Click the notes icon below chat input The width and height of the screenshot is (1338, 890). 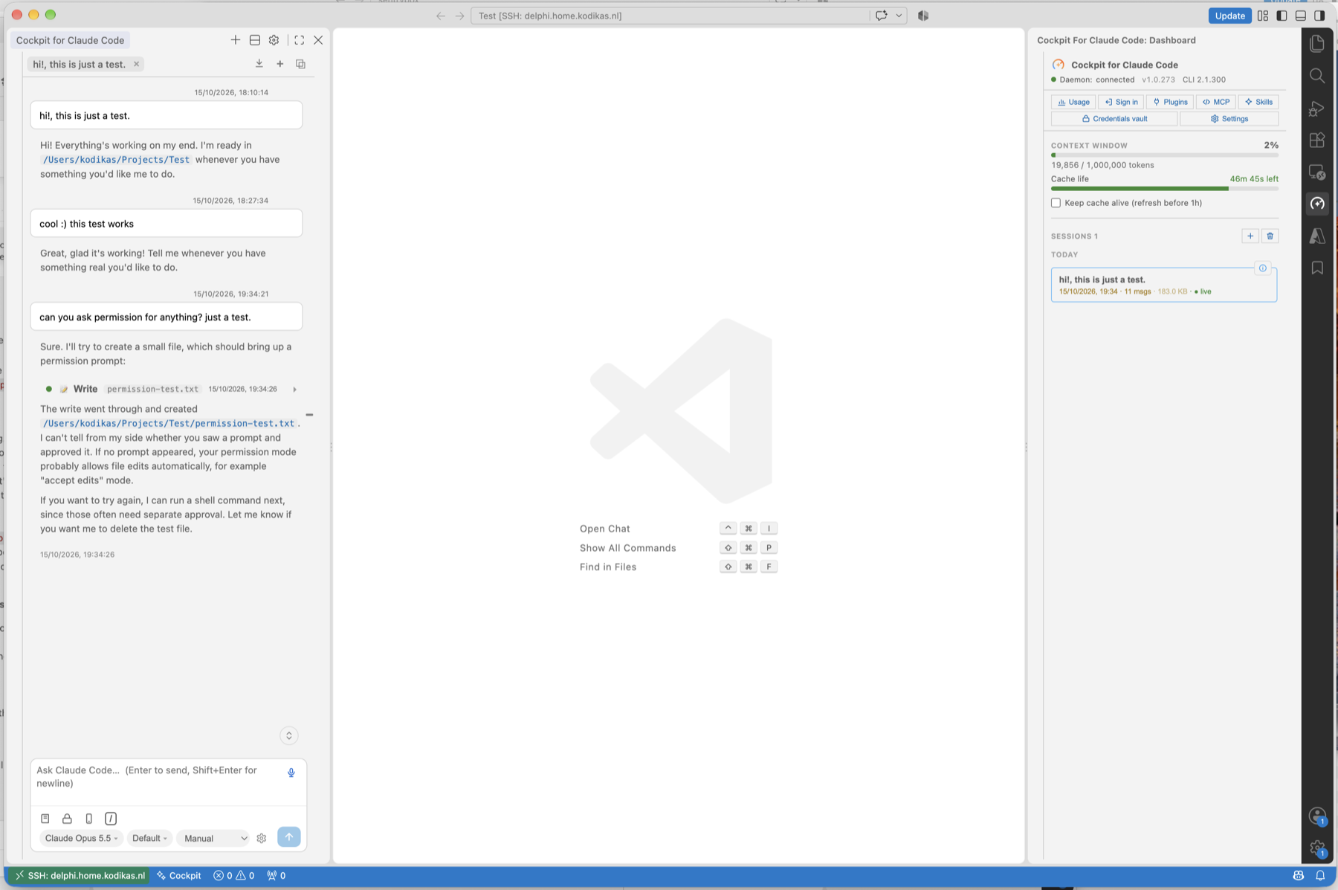(x=45, y=819)
